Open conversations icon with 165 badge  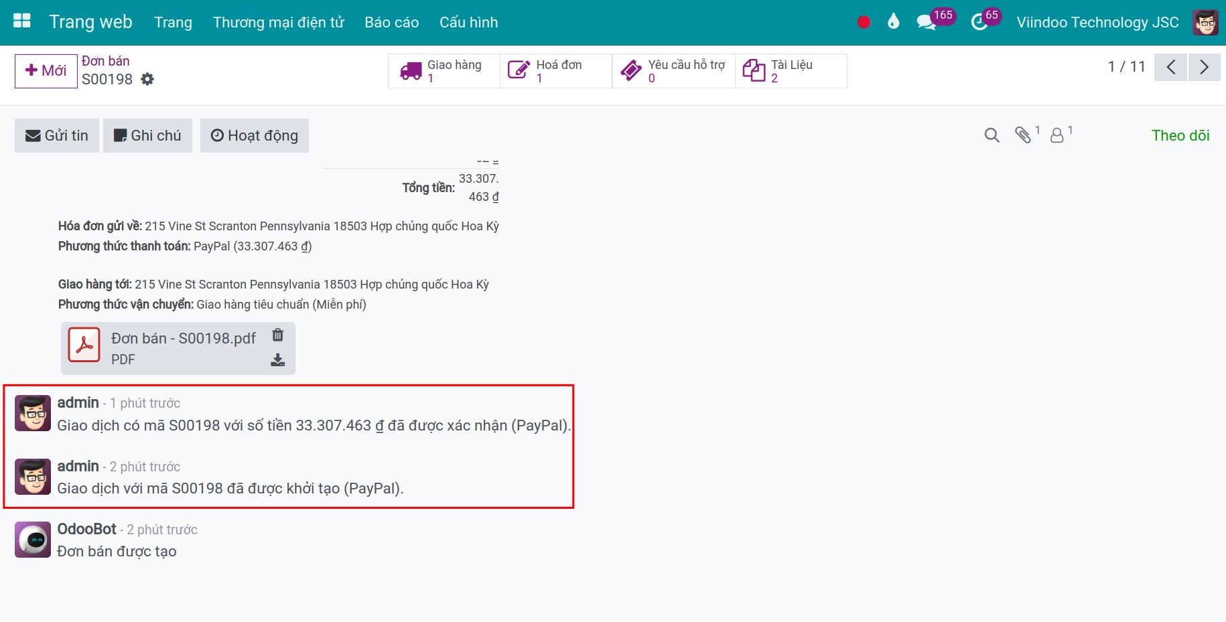pyautogui.click(x=927, y=22)
